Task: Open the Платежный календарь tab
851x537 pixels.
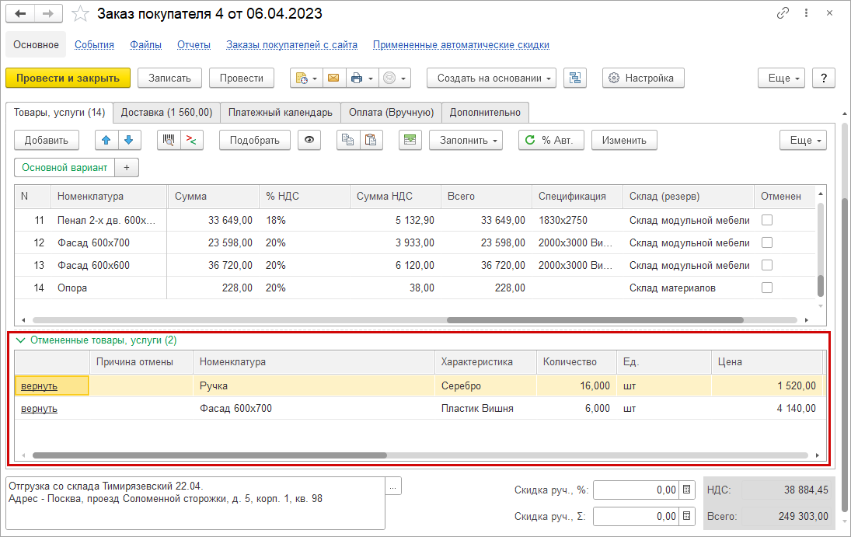Action: point(280,112)
